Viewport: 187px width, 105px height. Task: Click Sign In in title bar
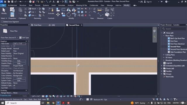[148, 2]
